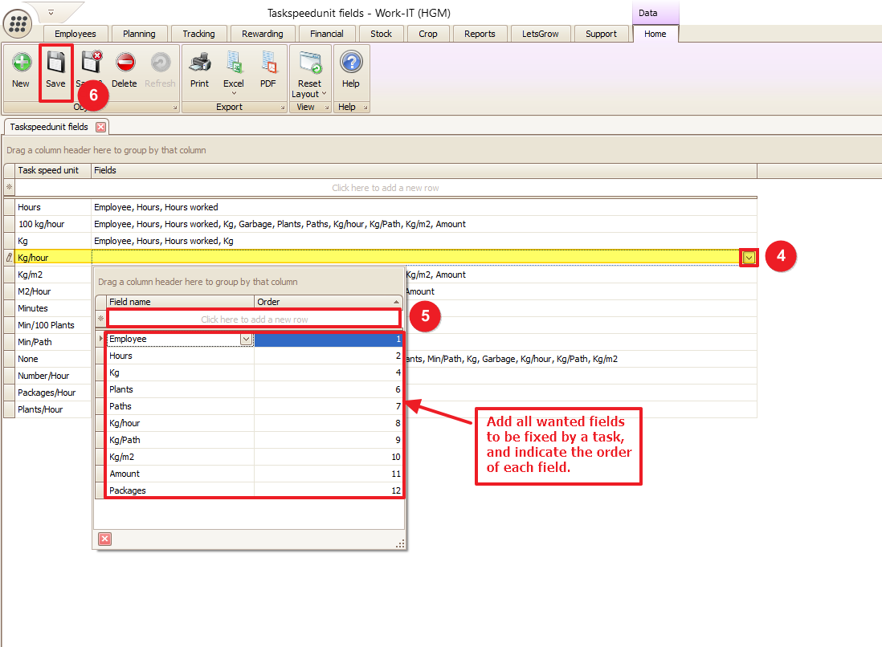Export the grid to PDF

click(x=267, y=64)
